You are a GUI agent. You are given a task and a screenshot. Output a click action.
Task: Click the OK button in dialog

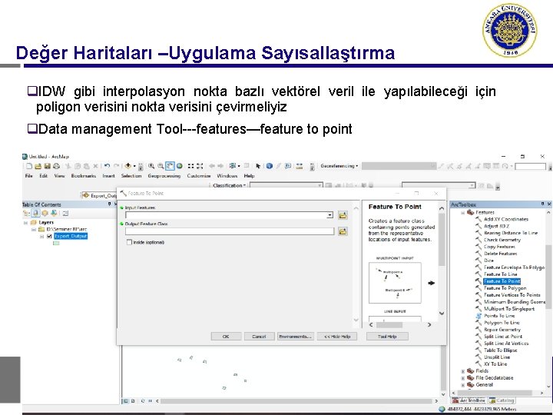pyautogui.click(x=226, y=337)
